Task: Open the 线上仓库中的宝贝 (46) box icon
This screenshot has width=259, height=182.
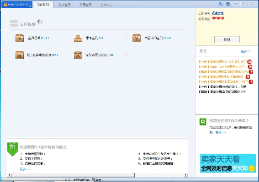Action: coord(20,55)
